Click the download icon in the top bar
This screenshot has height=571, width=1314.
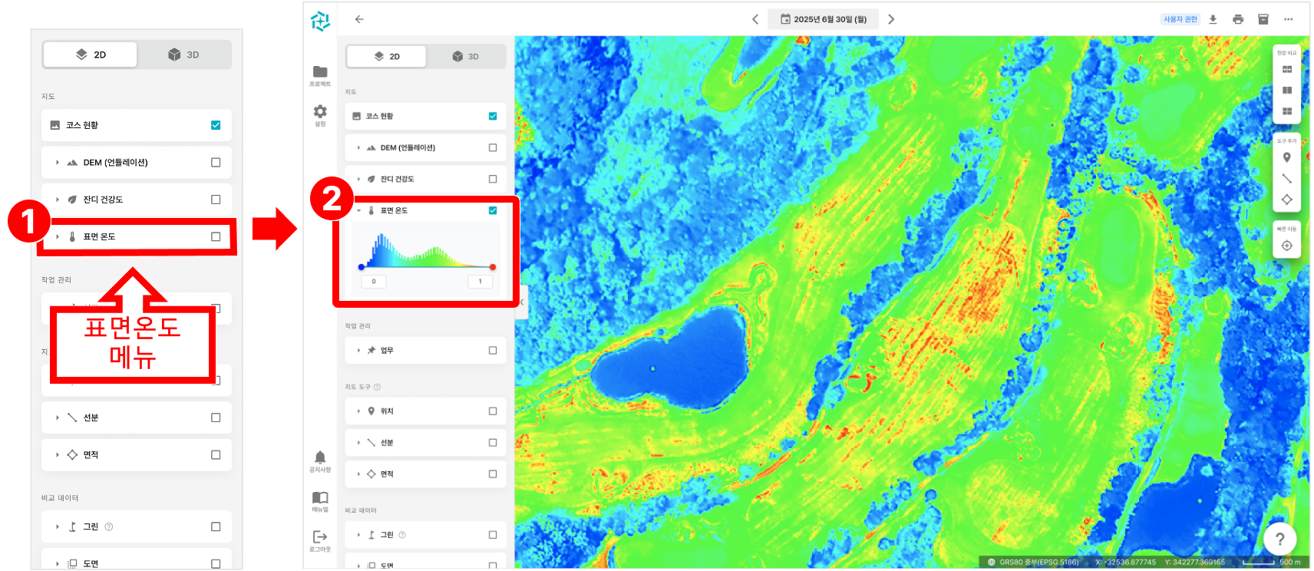point(1213,19)
